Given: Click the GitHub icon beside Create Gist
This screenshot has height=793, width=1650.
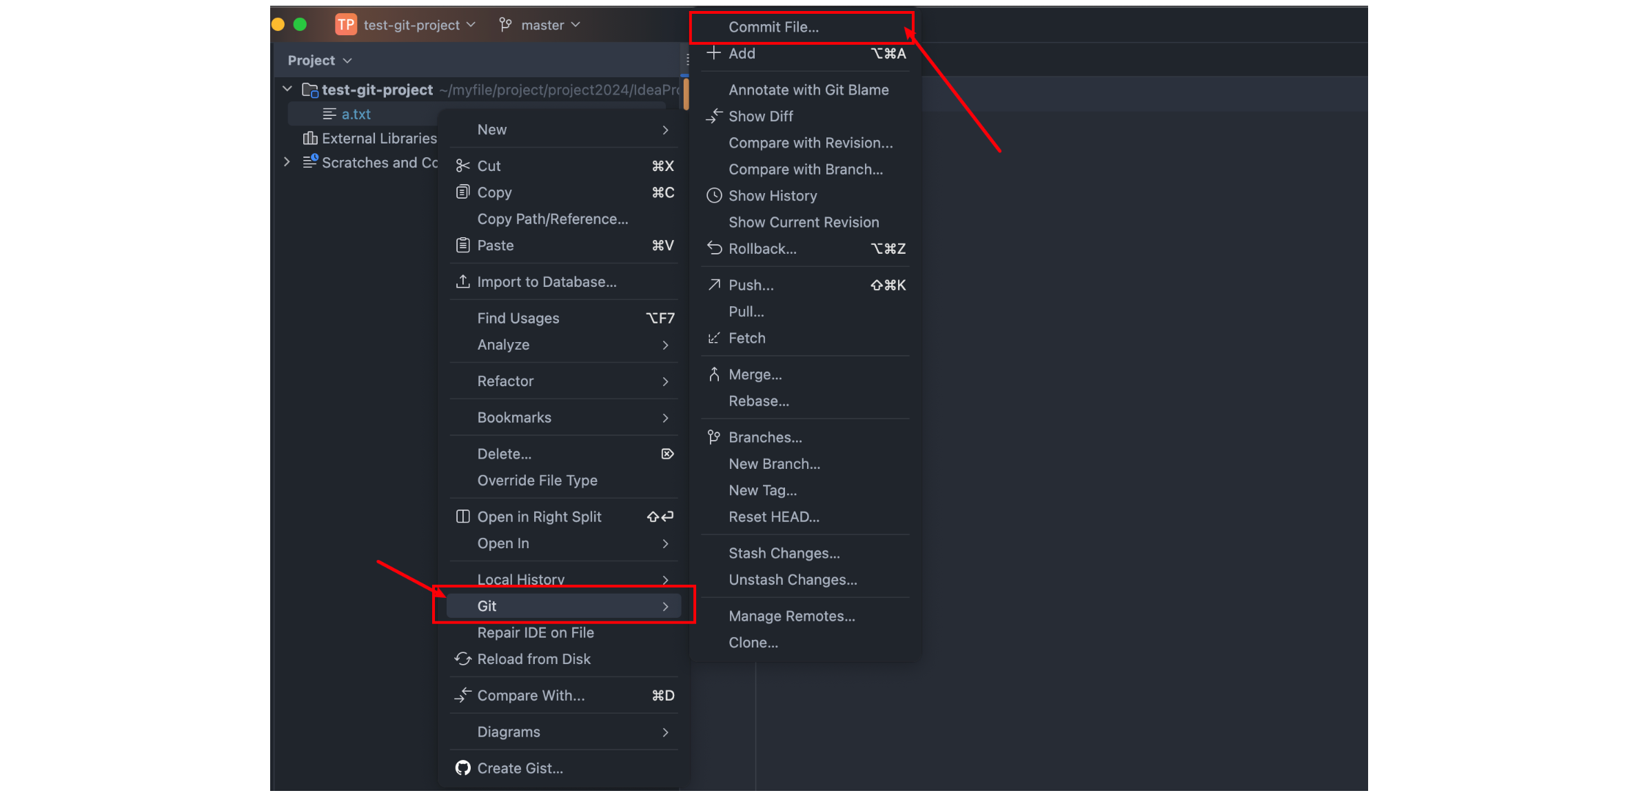Looking at the screenshot, I should tap(462, 768).
